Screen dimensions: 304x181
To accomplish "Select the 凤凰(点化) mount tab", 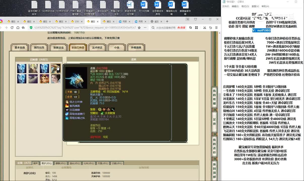I will pos(103,163).
